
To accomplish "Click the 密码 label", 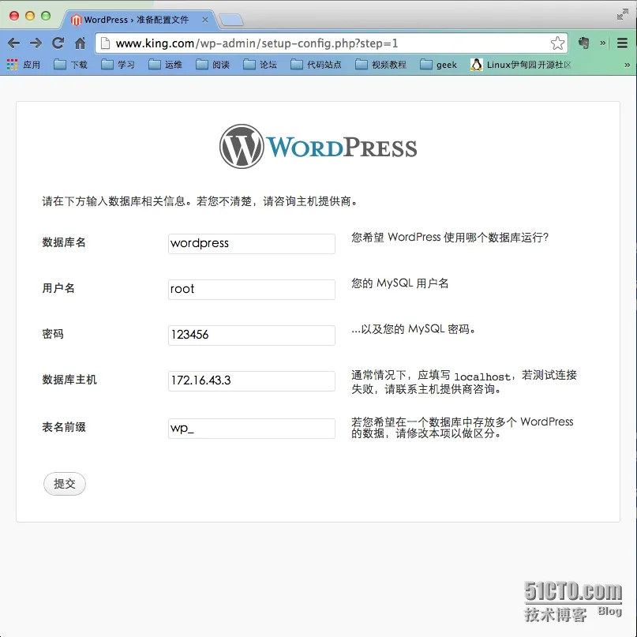I will [53, 334].
